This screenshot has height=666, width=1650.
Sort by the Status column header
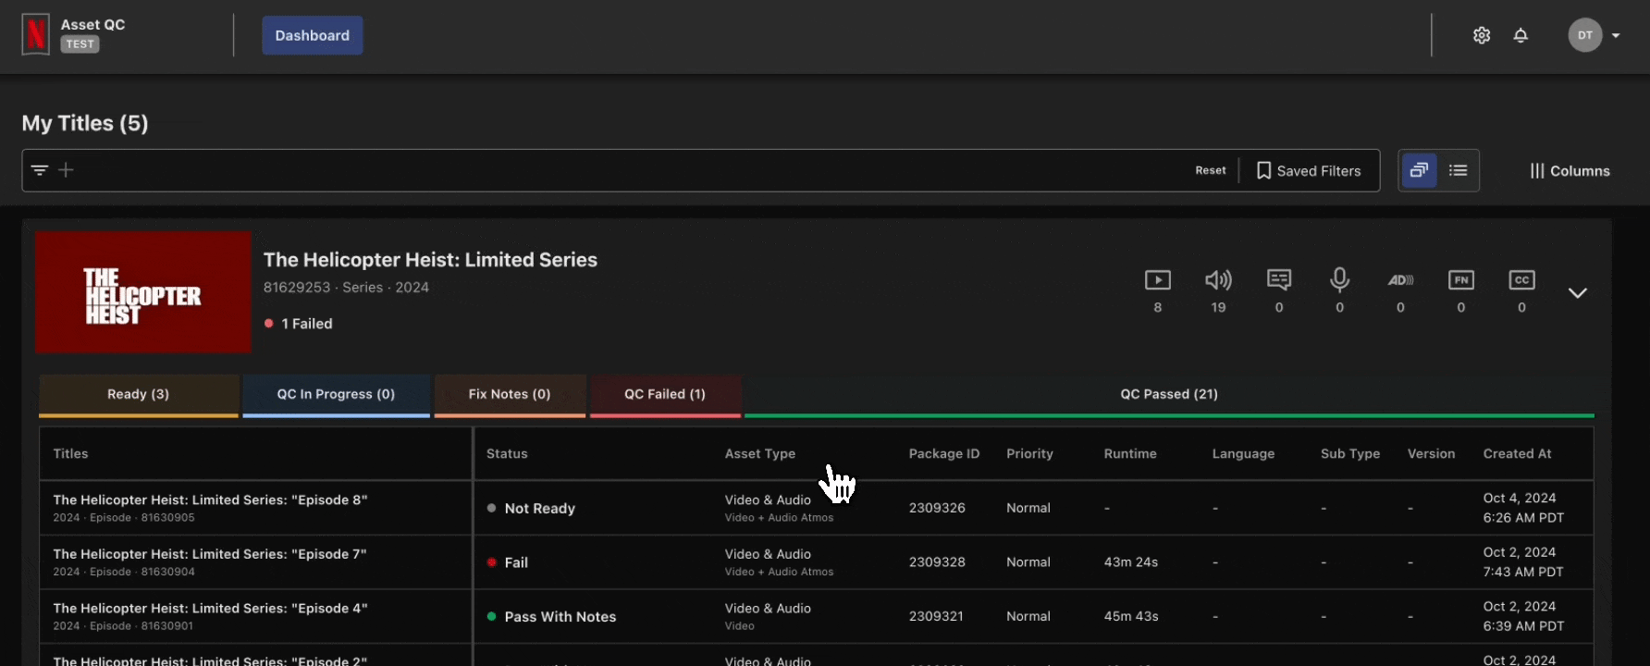507,453
